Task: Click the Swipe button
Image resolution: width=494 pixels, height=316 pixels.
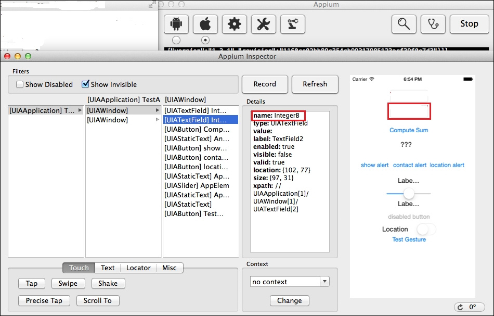Action: point(68,283)
